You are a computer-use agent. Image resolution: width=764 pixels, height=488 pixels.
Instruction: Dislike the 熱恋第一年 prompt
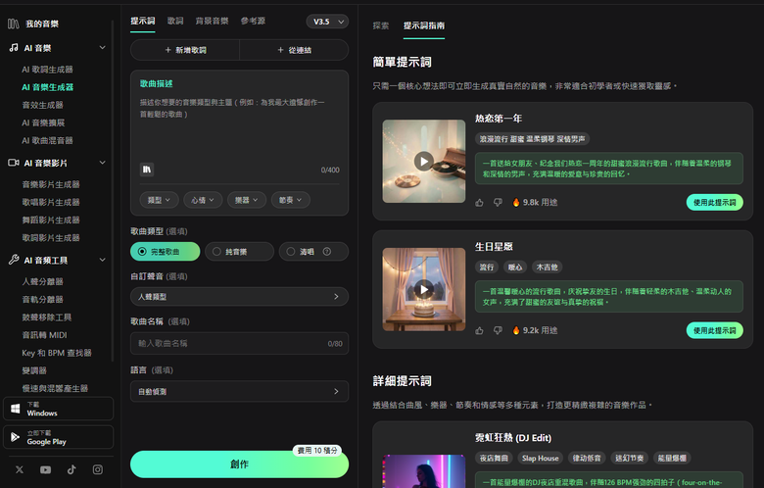498,202
